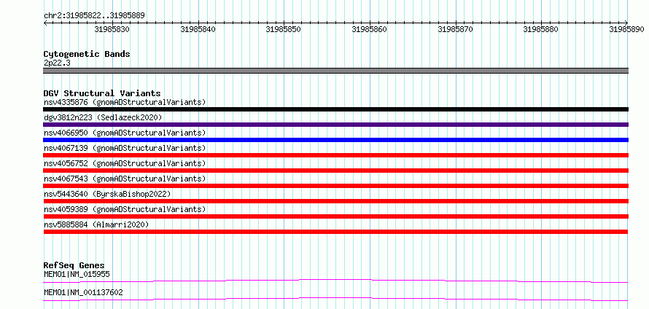Click ruler tick label 31985830
Viewport: 649px width, 309px height.
(112, 29)
